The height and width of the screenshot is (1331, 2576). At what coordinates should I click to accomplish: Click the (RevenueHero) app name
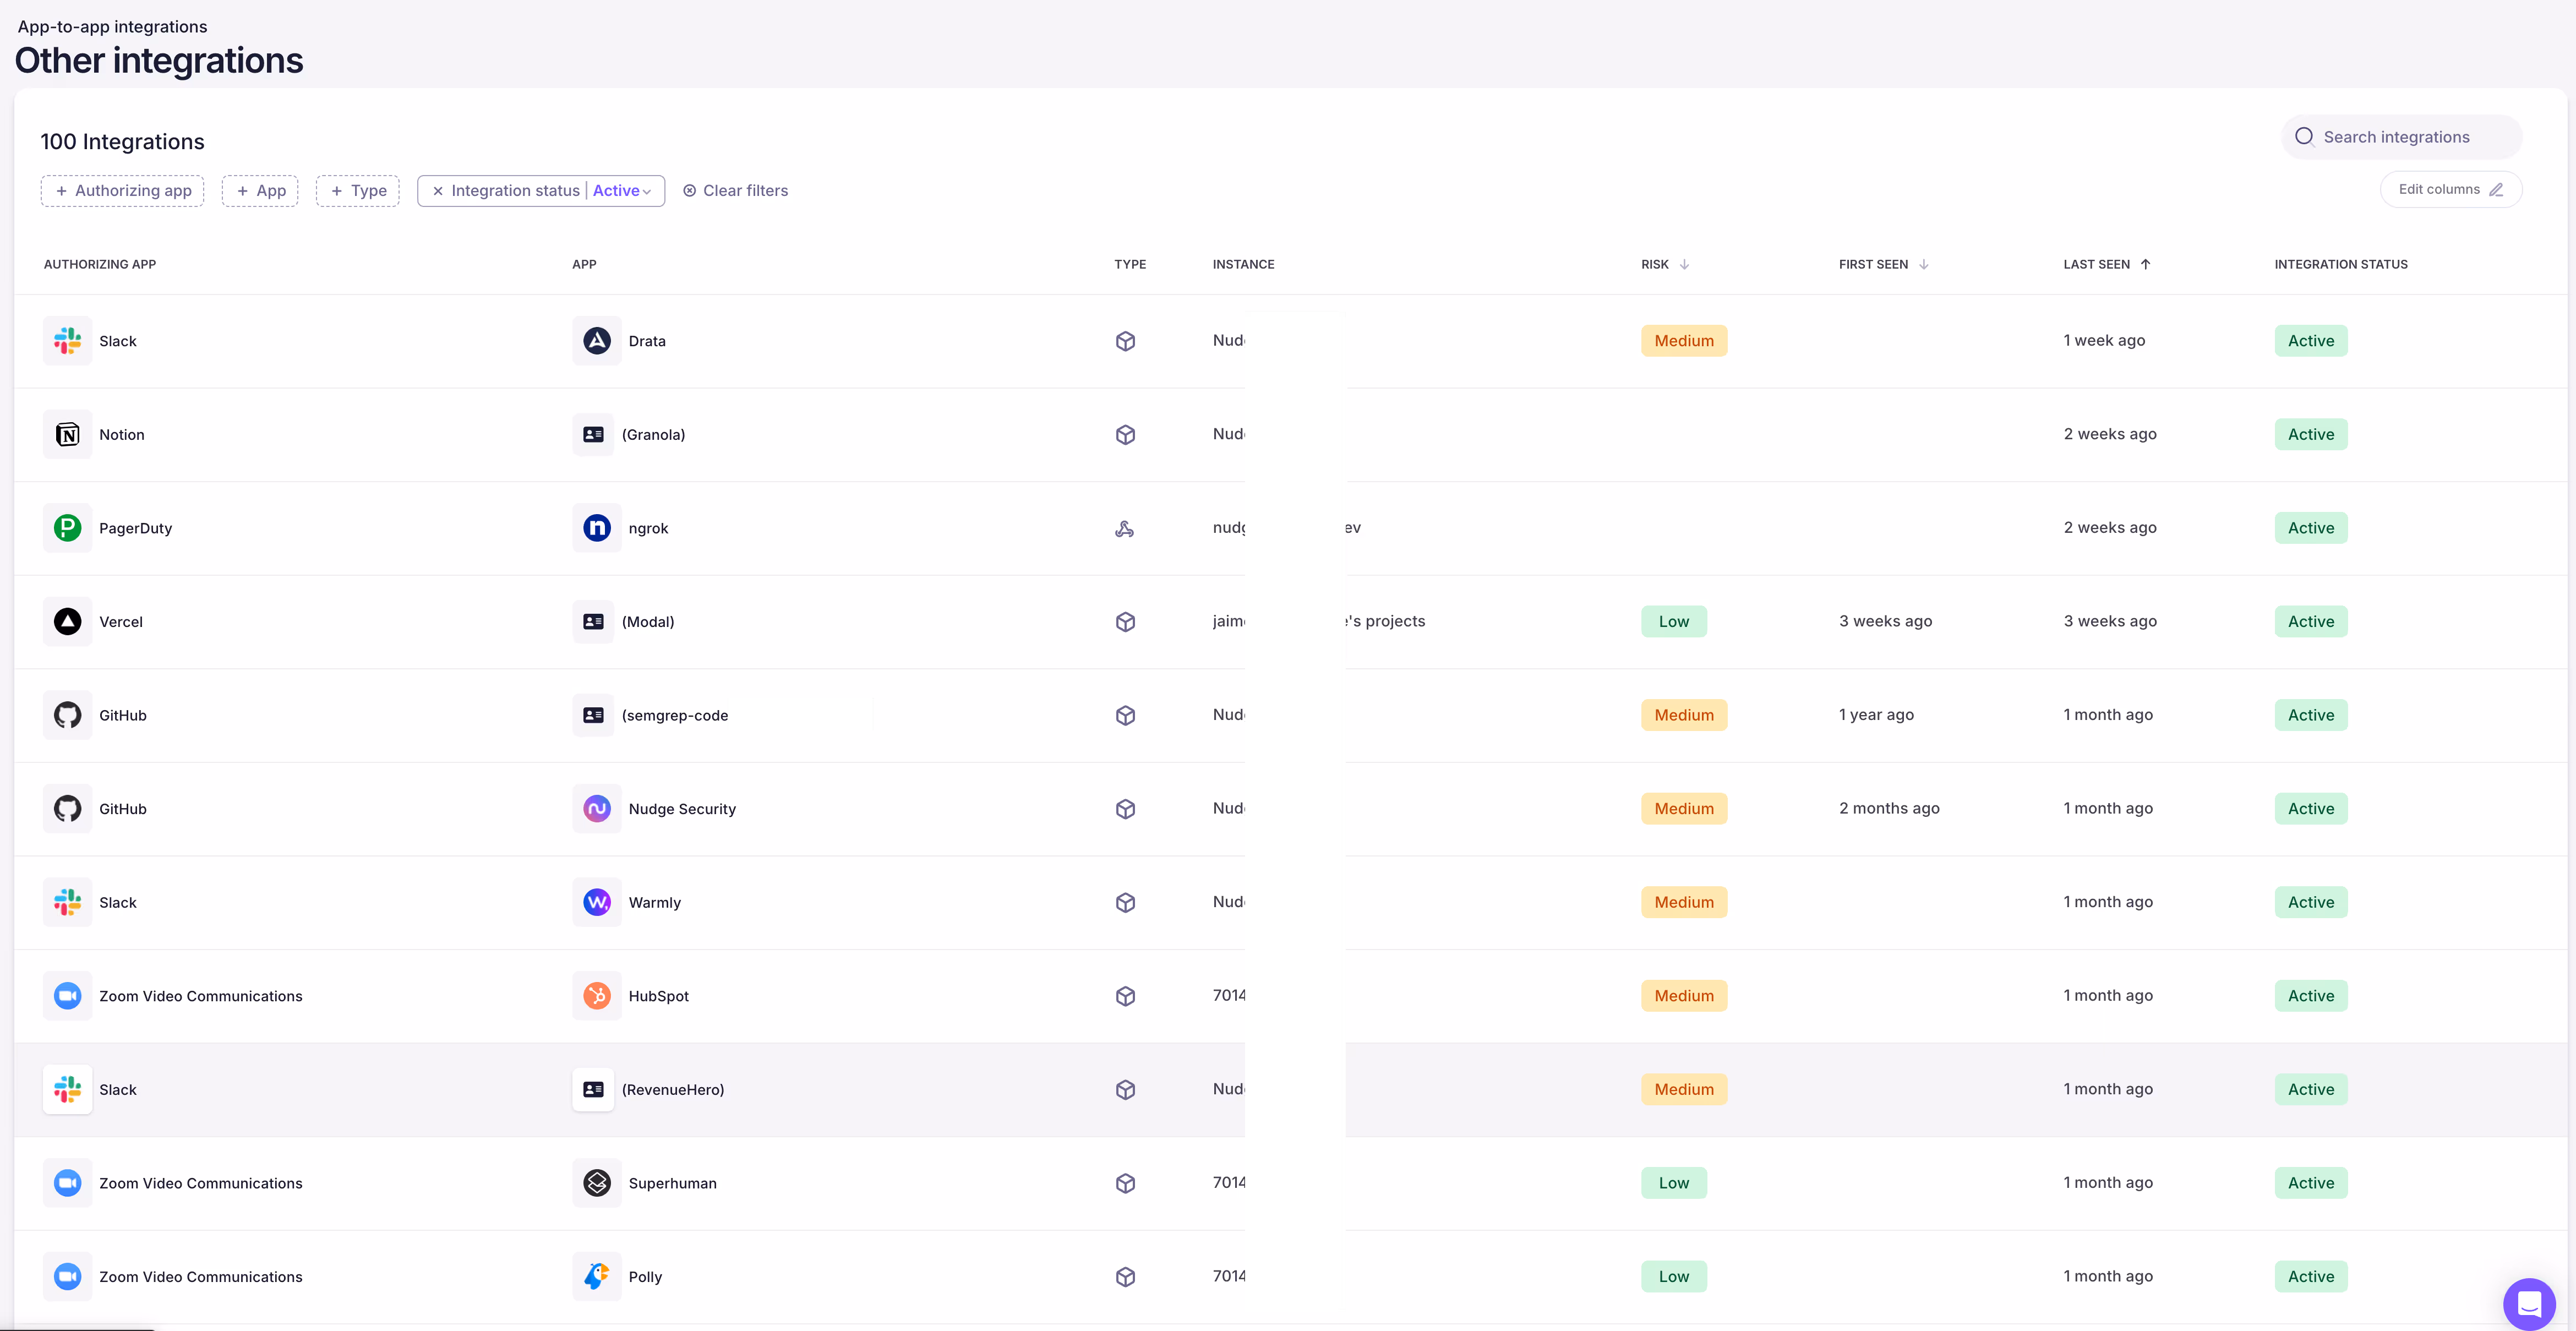click(x=673, y=1090)
